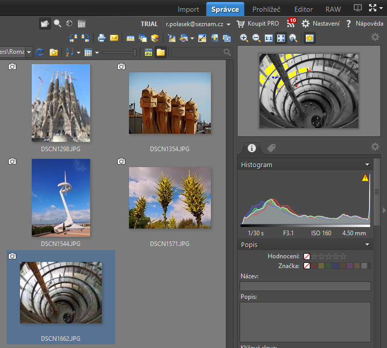Open the RSS news feed icon
Screen dimensions: 387x348
pyautogui.click(x=291, y=23)
